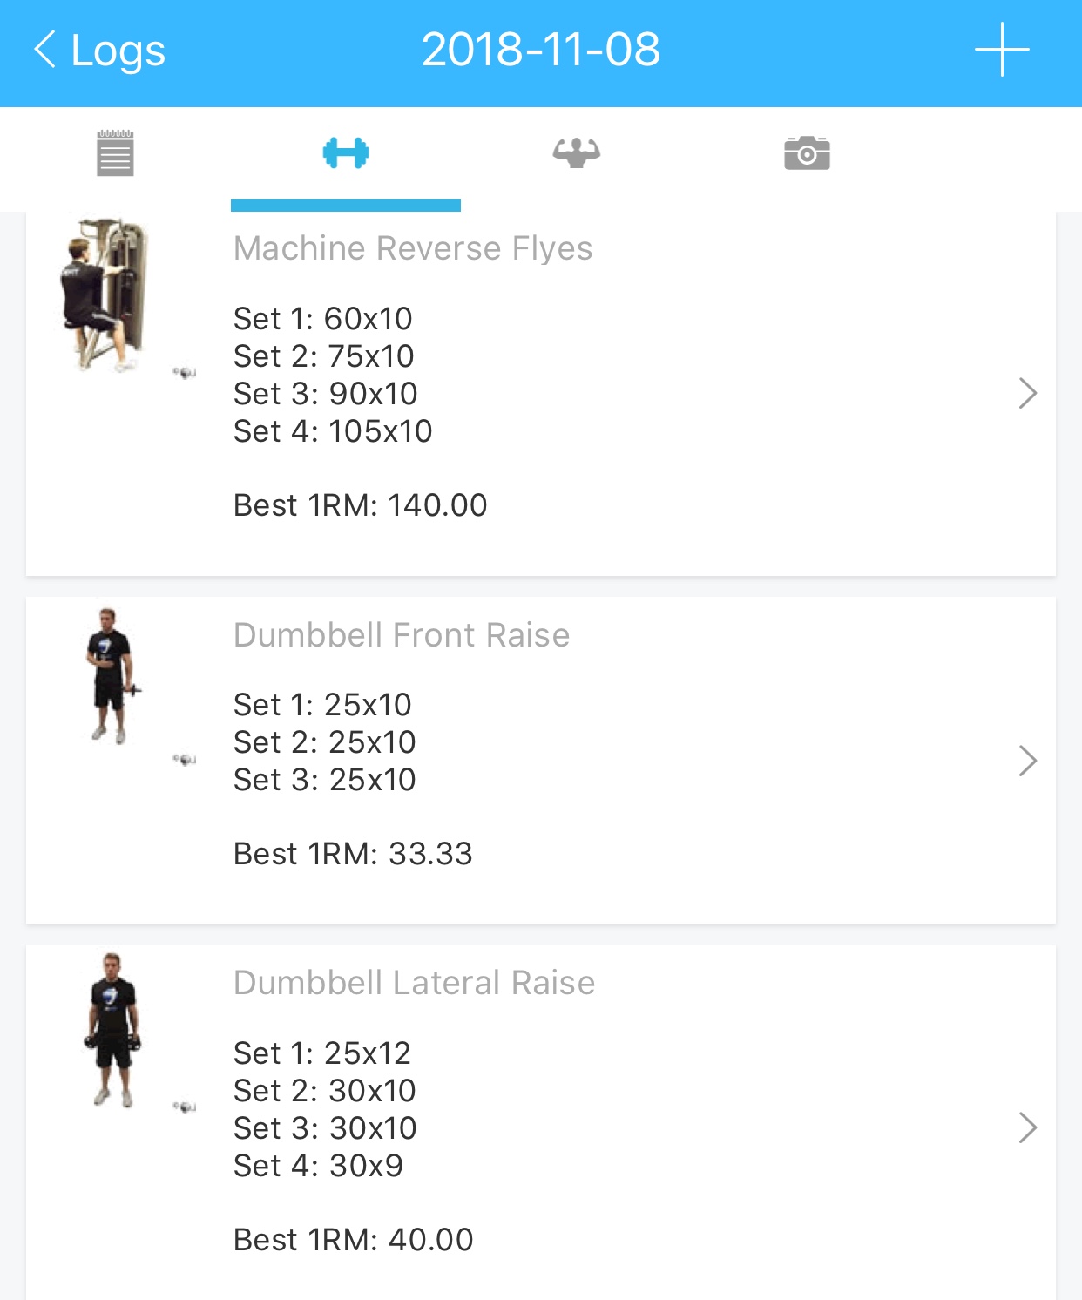Select the Machine Reverse Flyes title
This screenshot has height=1300, width=1082.
pos(413,248)
